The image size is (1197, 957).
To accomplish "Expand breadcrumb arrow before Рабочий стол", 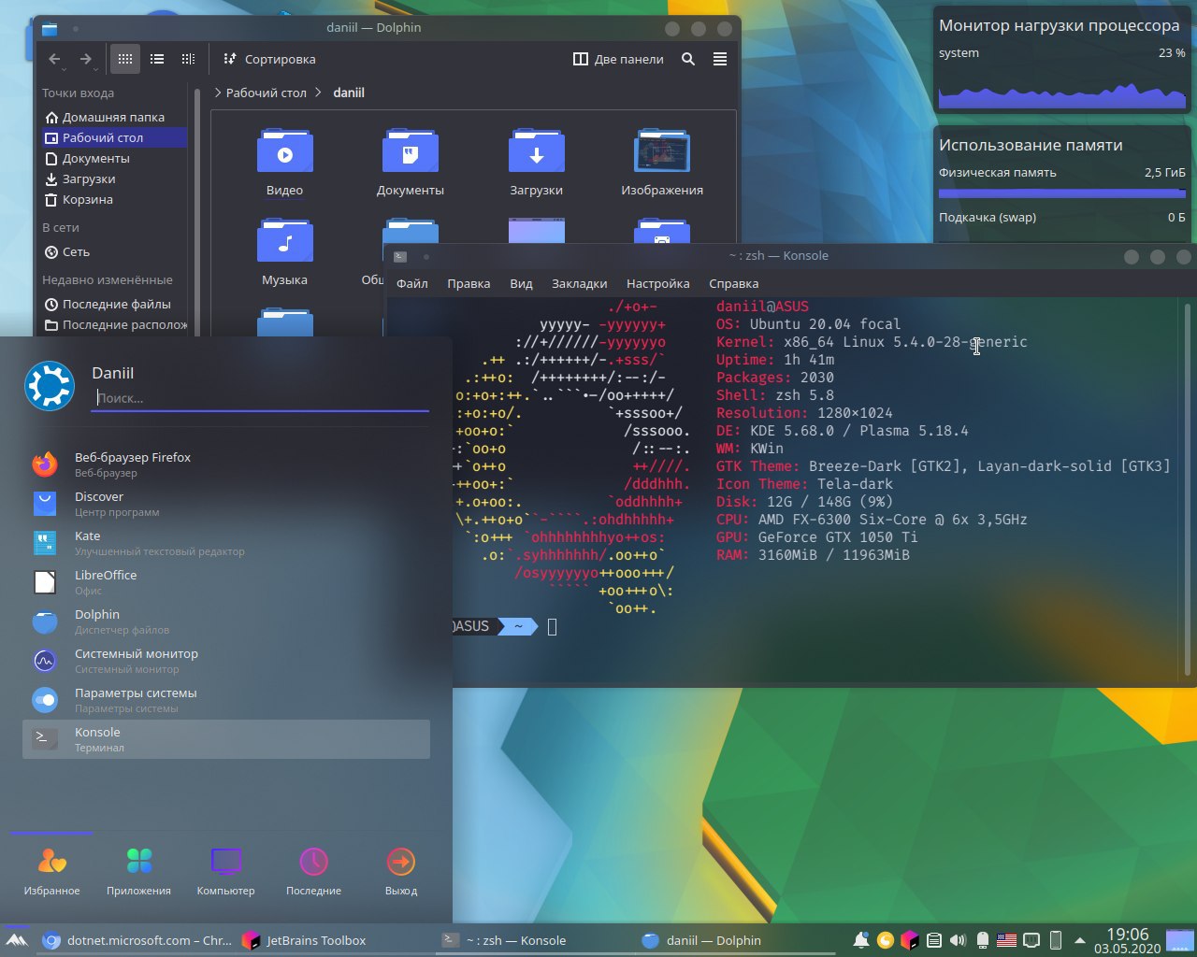I will click(x=218, y=93).
